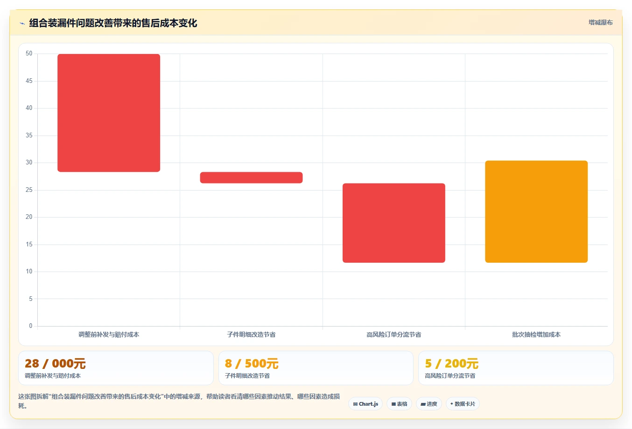Click the description paragraph below the cards
Viewport: 632px width, 429px height.
click(179, 401)
